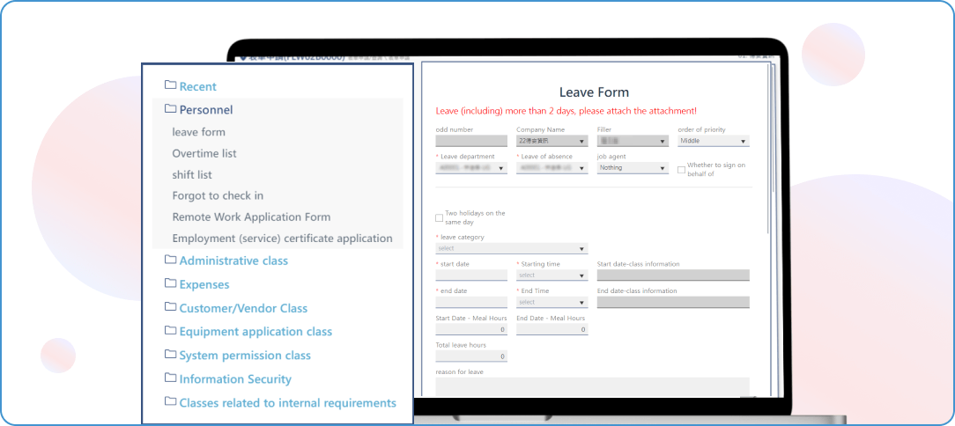Click the Administrative class folder icon
Screen dimensions: 955x426
pos(170,260)
